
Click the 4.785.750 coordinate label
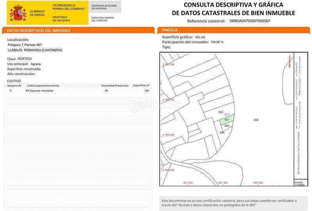point(168,65)
